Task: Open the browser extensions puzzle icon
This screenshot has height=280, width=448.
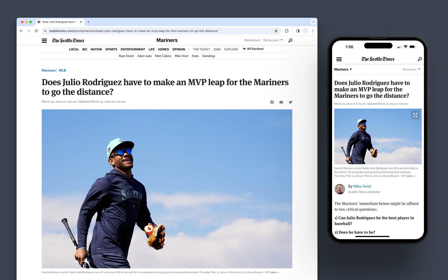Action: 286,31
